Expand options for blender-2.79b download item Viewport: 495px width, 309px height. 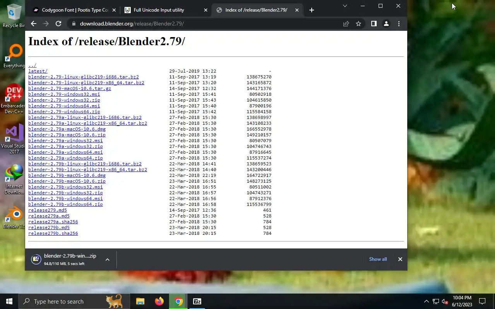(x=108, y=260)
